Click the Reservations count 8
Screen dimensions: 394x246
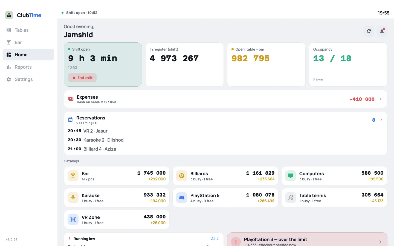[x=373, y=120]
